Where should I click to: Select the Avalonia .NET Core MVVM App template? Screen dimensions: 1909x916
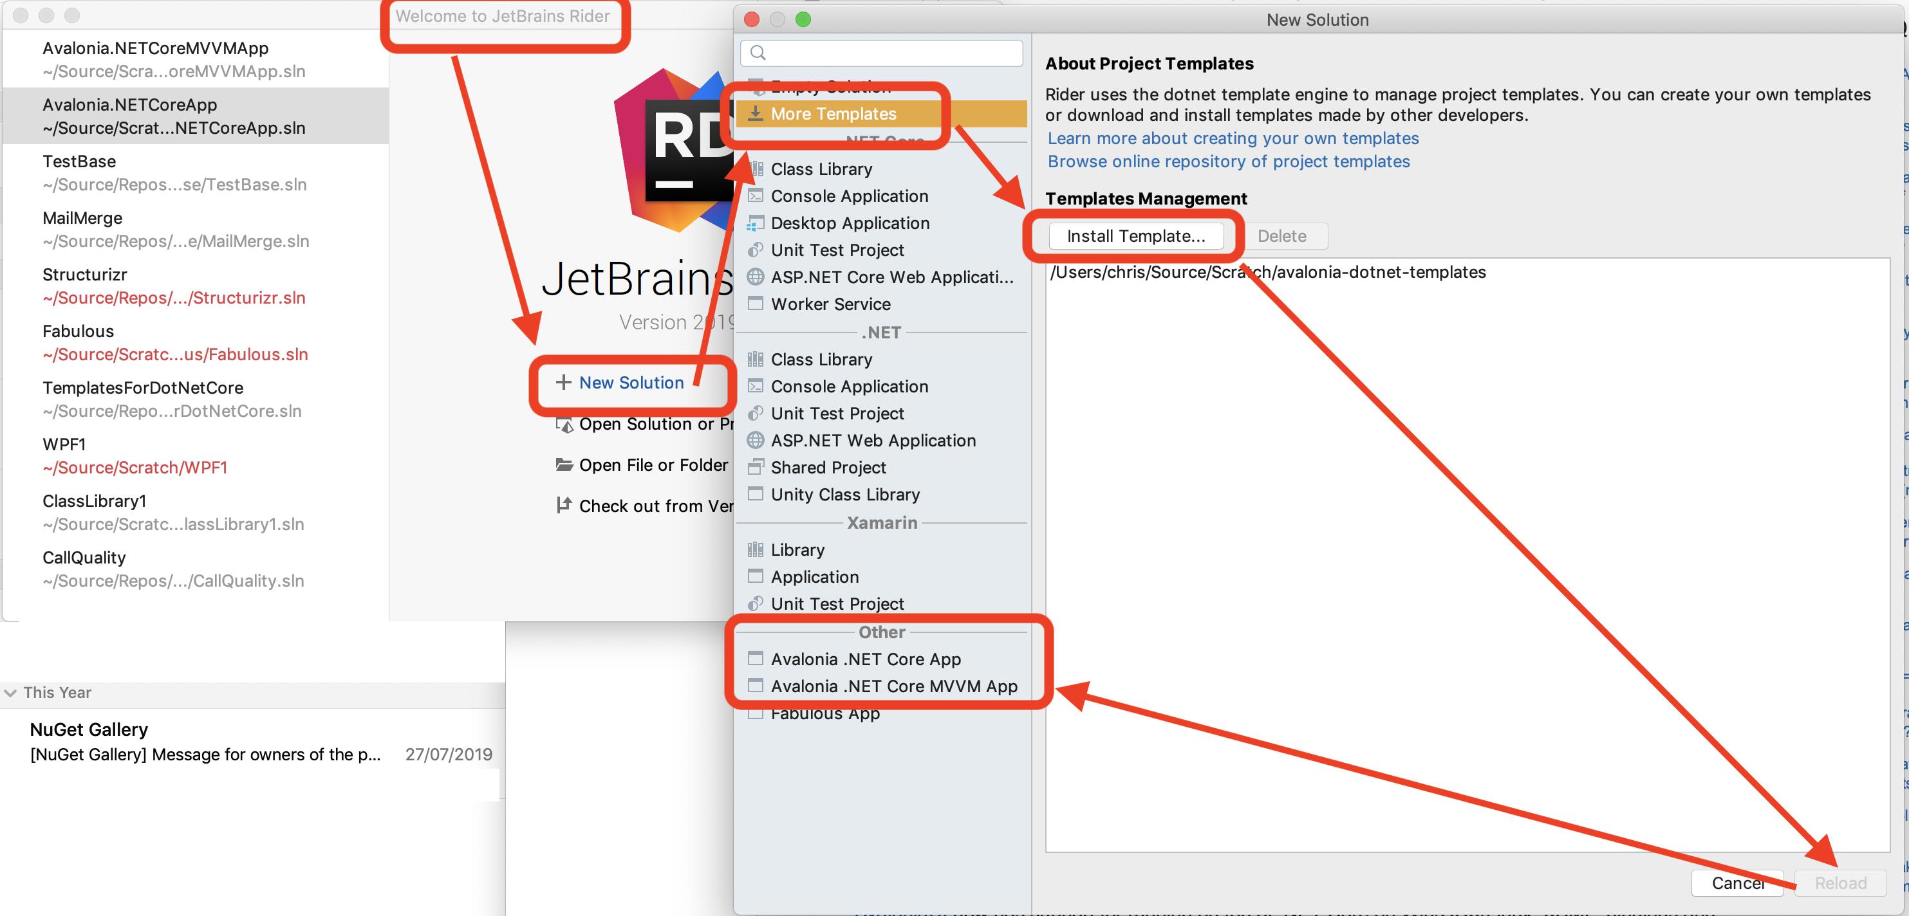(894, 686)
